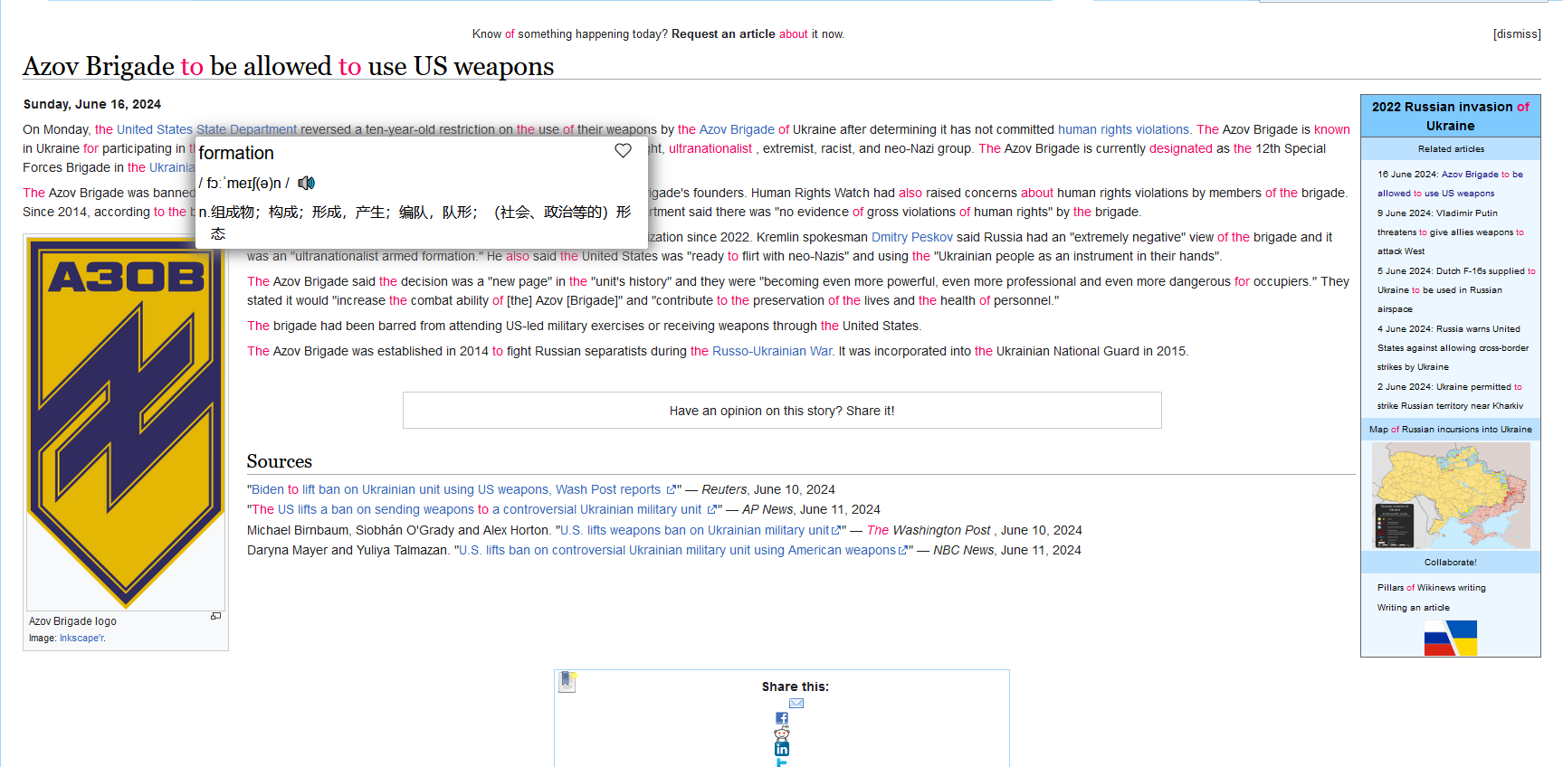Open Inkscape'r image credit link
1563x767 pixels.
[x=82, y=638]
